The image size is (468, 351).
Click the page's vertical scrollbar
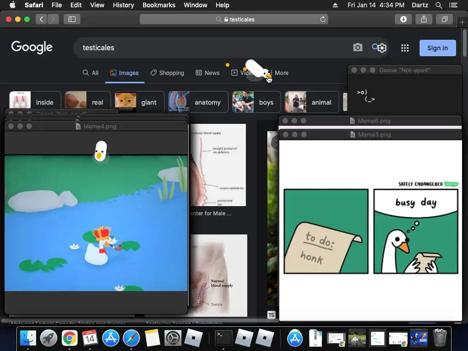tap(465, 43)
